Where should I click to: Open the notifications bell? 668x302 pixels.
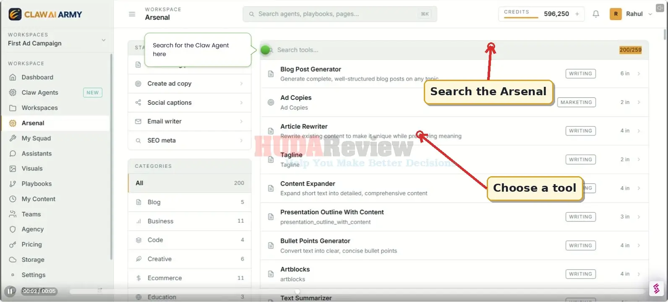coord(596,14)
